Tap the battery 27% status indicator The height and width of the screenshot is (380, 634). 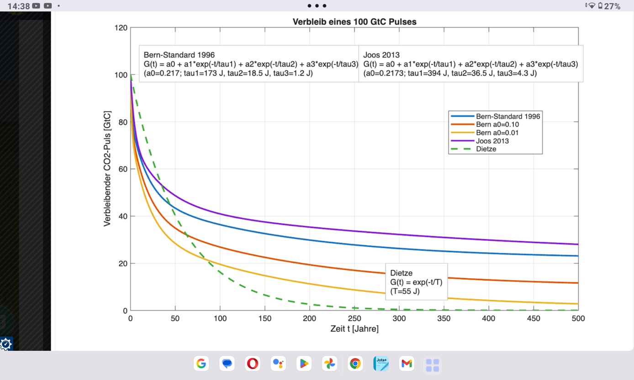pyautogui.click(x=609, y=6)
